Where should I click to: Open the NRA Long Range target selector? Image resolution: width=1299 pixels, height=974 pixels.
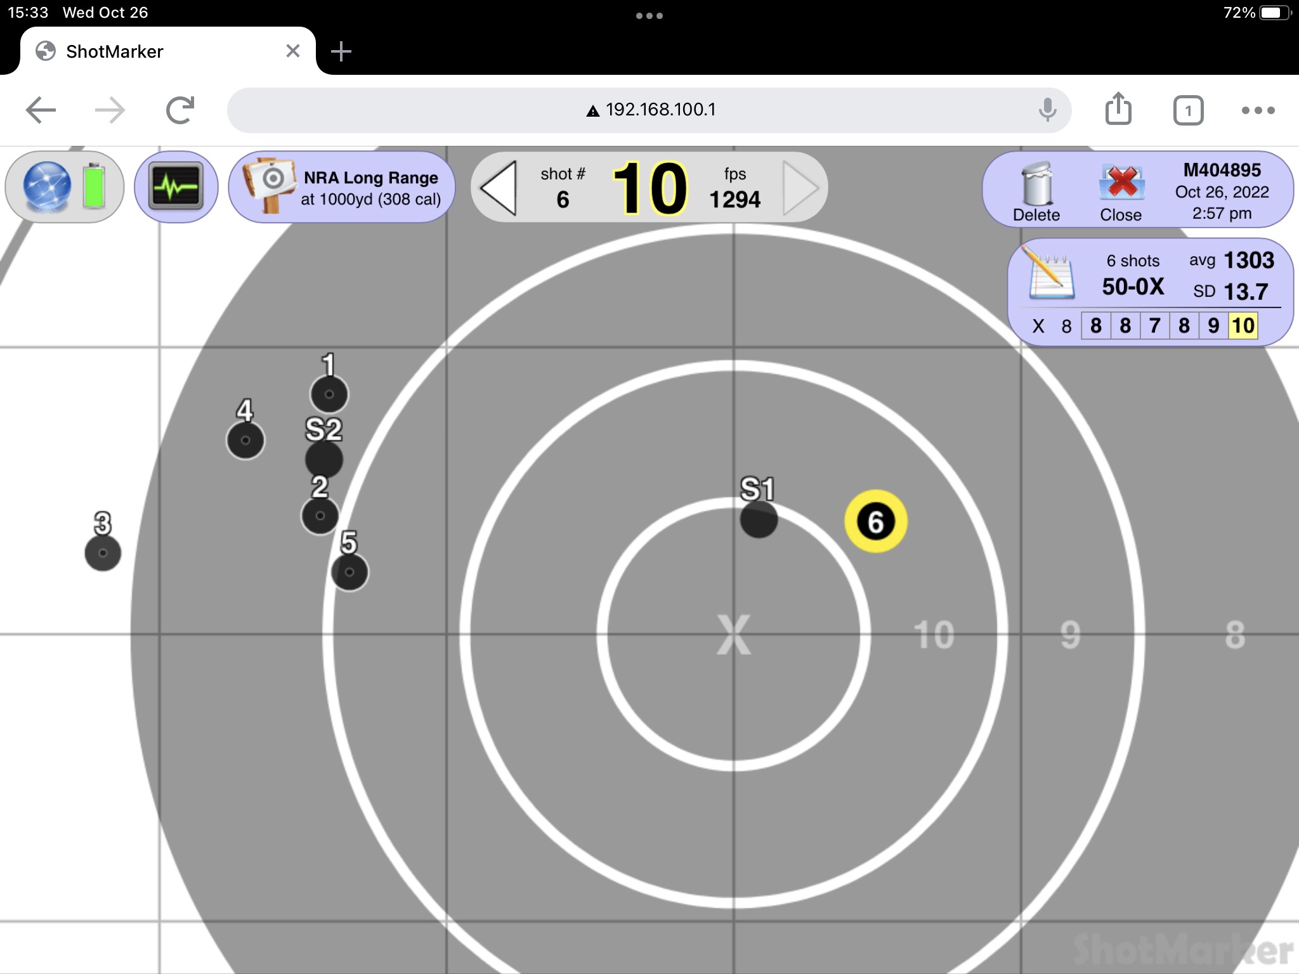click(343, 187)
